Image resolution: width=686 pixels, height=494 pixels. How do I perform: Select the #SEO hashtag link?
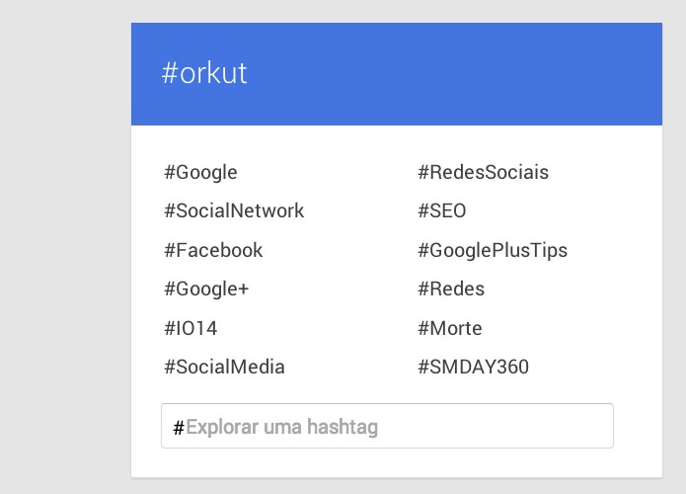[x=442, y=210]
